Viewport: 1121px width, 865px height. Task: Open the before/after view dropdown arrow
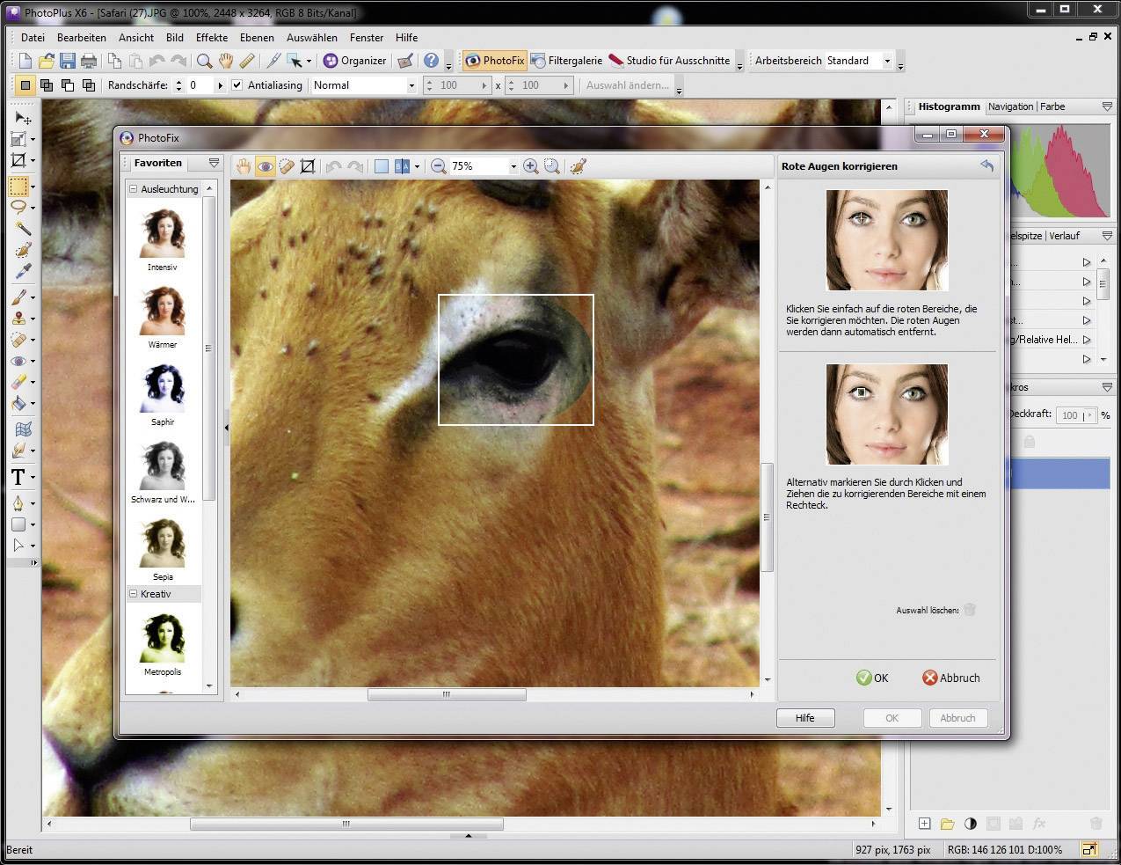click(x=417, y=166)
